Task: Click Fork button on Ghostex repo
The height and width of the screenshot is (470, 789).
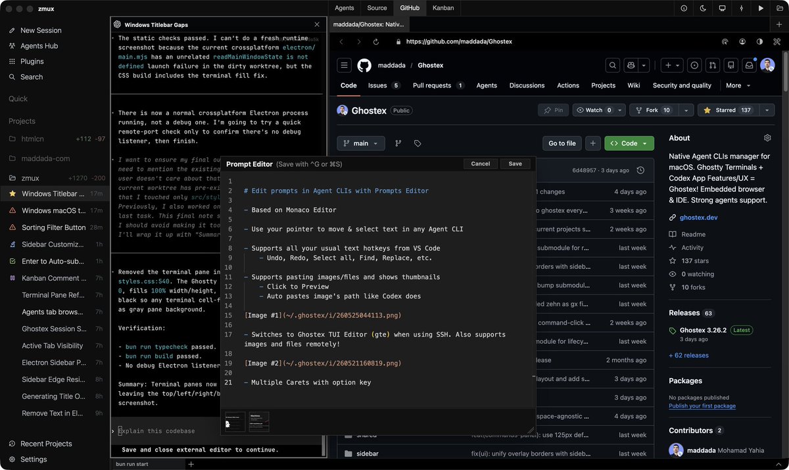Action: tap(653, 110)
